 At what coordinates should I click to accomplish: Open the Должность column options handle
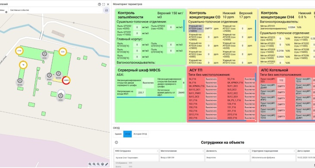(x=249, y=151)
